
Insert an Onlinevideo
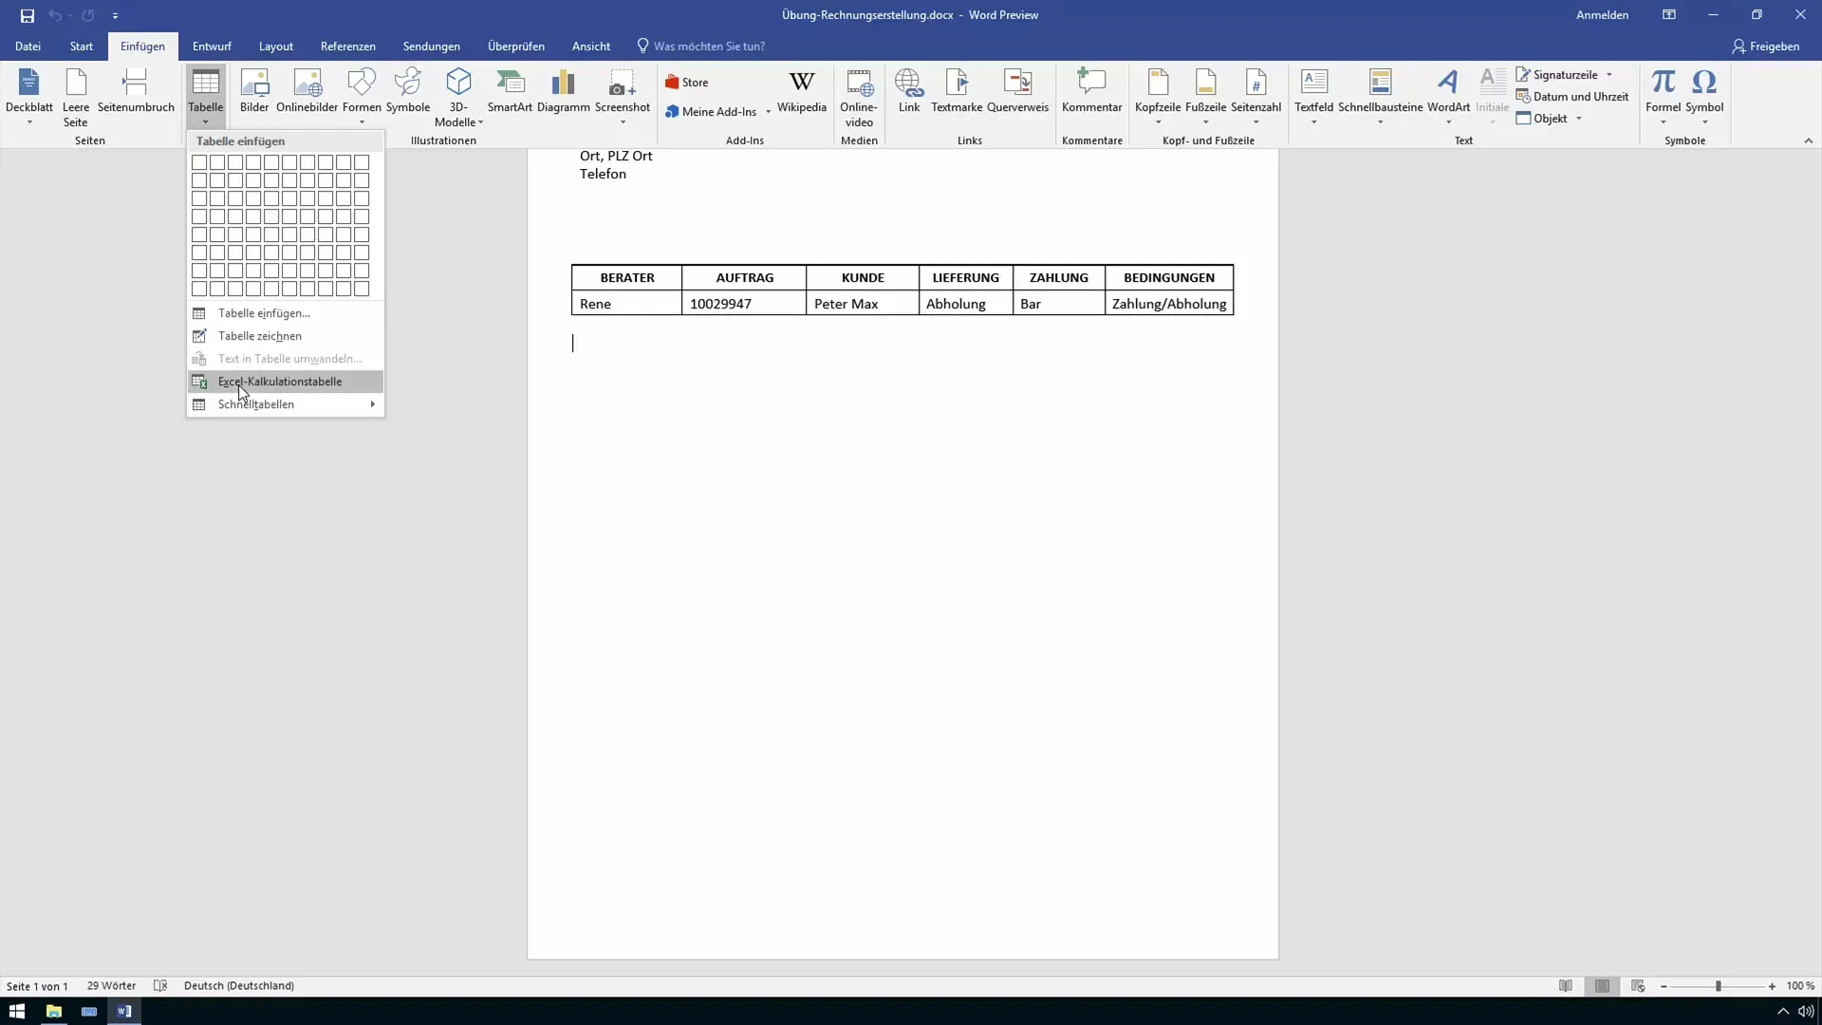[859, 97]
